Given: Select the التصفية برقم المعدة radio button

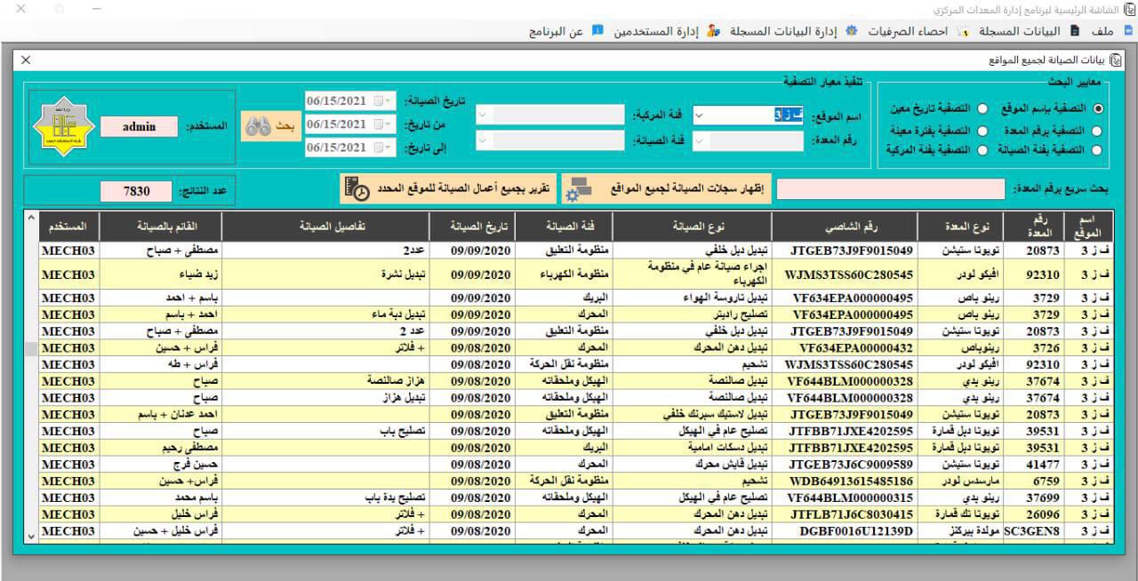Looking at the screenshot, I should pos(1097,130).
